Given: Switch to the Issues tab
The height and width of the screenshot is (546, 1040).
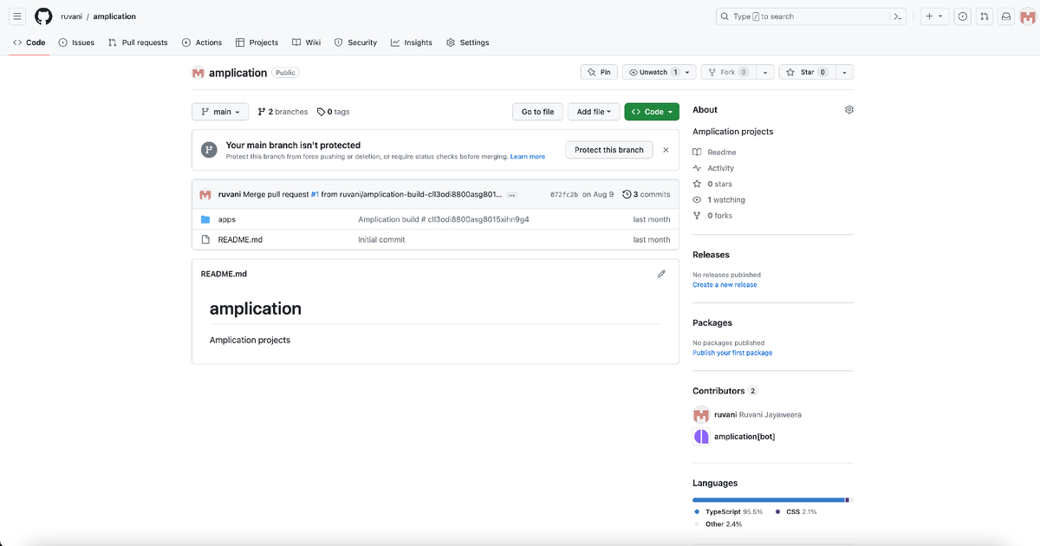Looking at the screenshot, I should [76, 42].
